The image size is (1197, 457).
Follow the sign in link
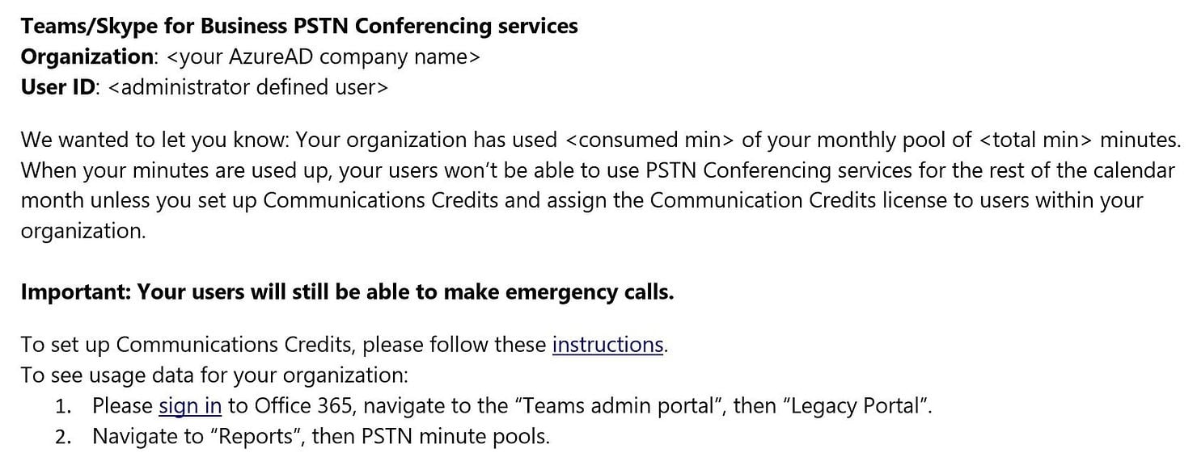coord(190,406)
